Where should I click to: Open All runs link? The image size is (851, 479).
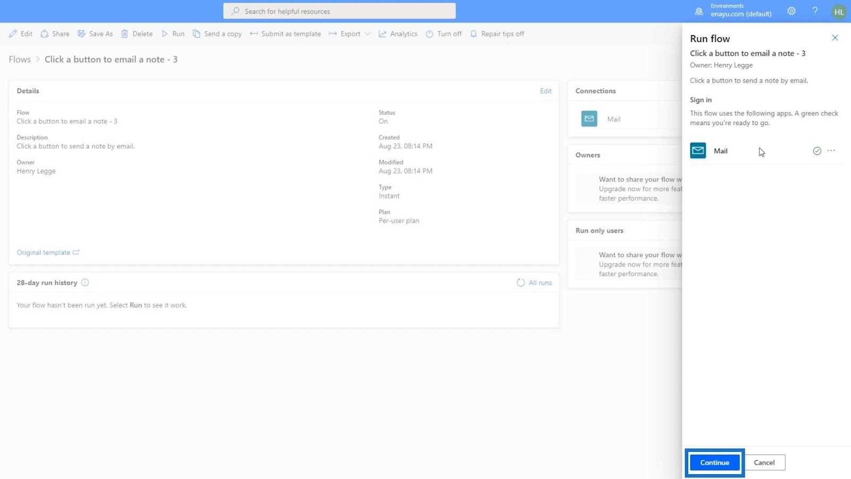tap(540, 283)
